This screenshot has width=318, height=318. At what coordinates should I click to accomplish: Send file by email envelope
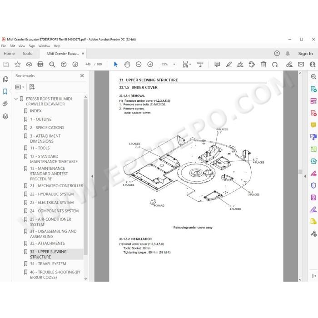point(301,65)
